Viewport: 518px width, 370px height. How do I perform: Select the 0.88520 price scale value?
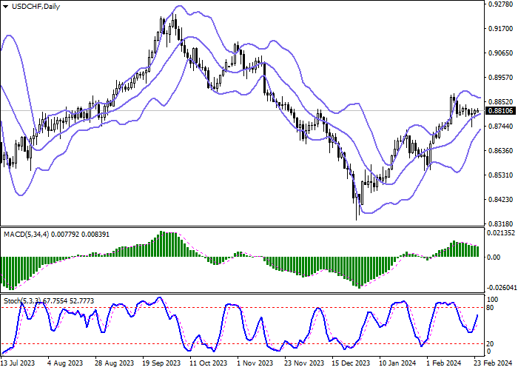[501, 102]
